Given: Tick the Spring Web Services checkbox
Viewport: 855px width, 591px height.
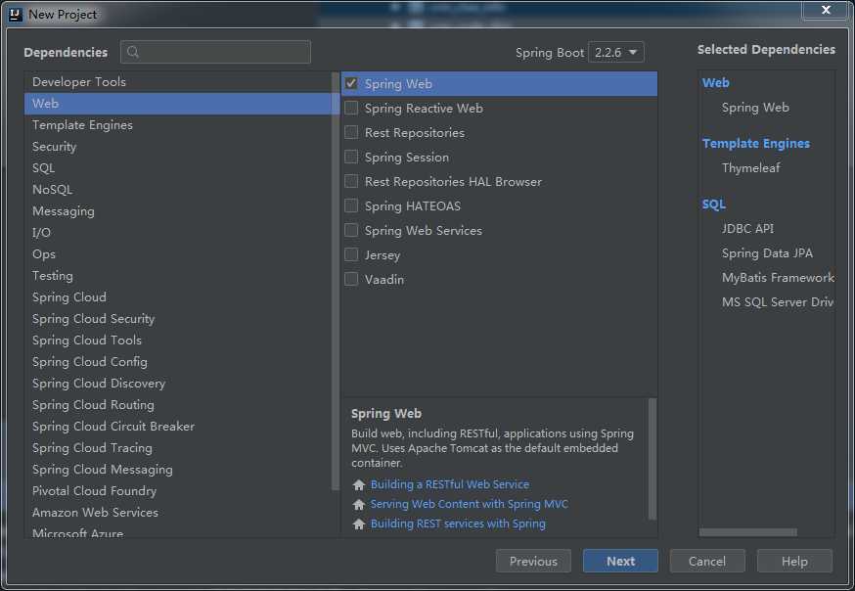Looking at the screenshot, I should coord(351,230).
